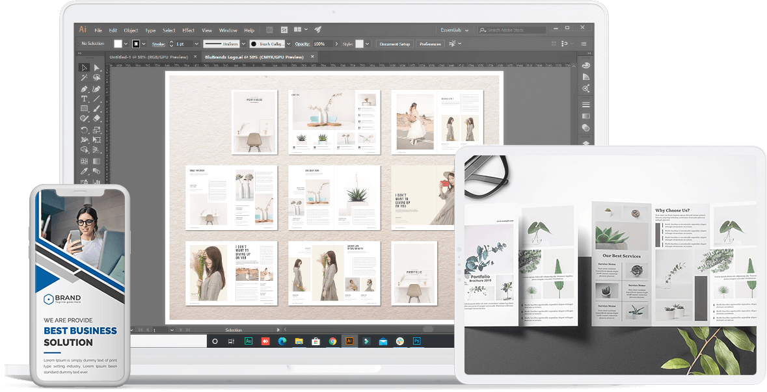Activate the Eraser tool

click(x=96, y=118)
